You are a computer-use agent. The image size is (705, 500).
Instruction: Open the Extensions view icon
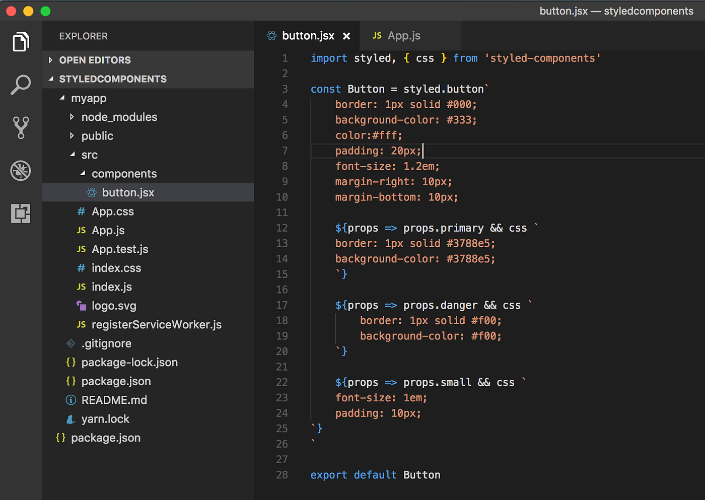click(x=21, y=213)
